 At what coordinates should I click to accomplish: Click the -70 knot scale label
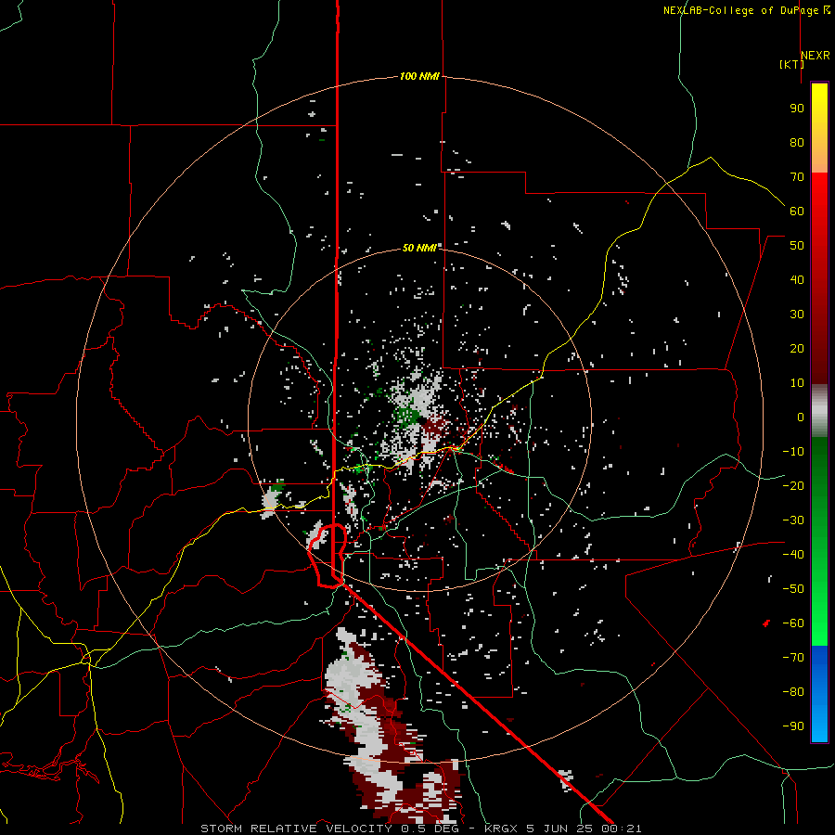click(793, 658)
